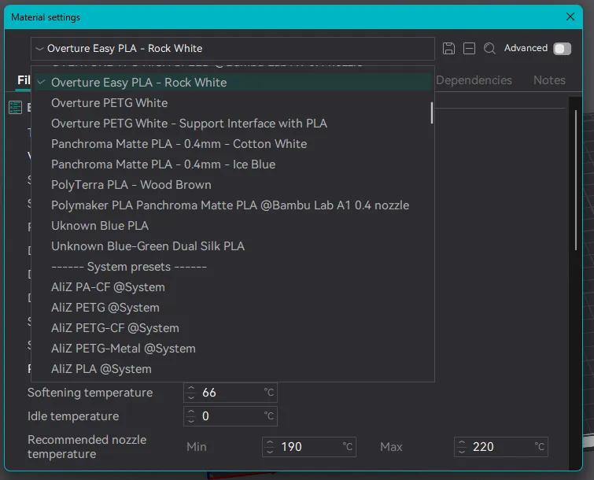Viewport: 594px width, 480px height.
Task: Select Panchroma Matte PLA Ice Blue
Action: tap(163, 164)
